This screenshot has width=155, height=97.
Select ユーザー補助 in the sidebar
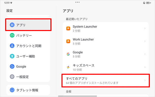click(x=28, y=56)
